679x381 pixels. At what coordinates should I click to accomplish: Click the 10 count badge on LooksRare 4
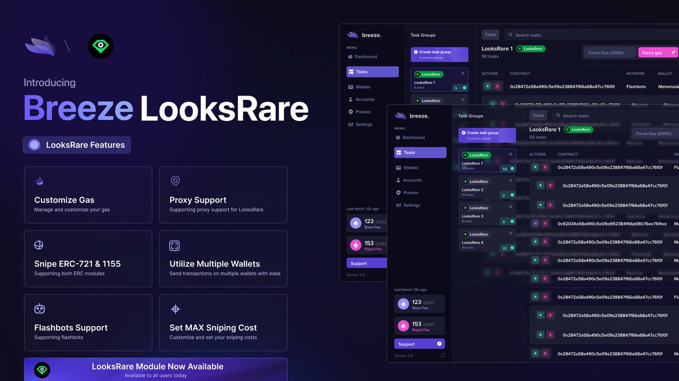507,248
